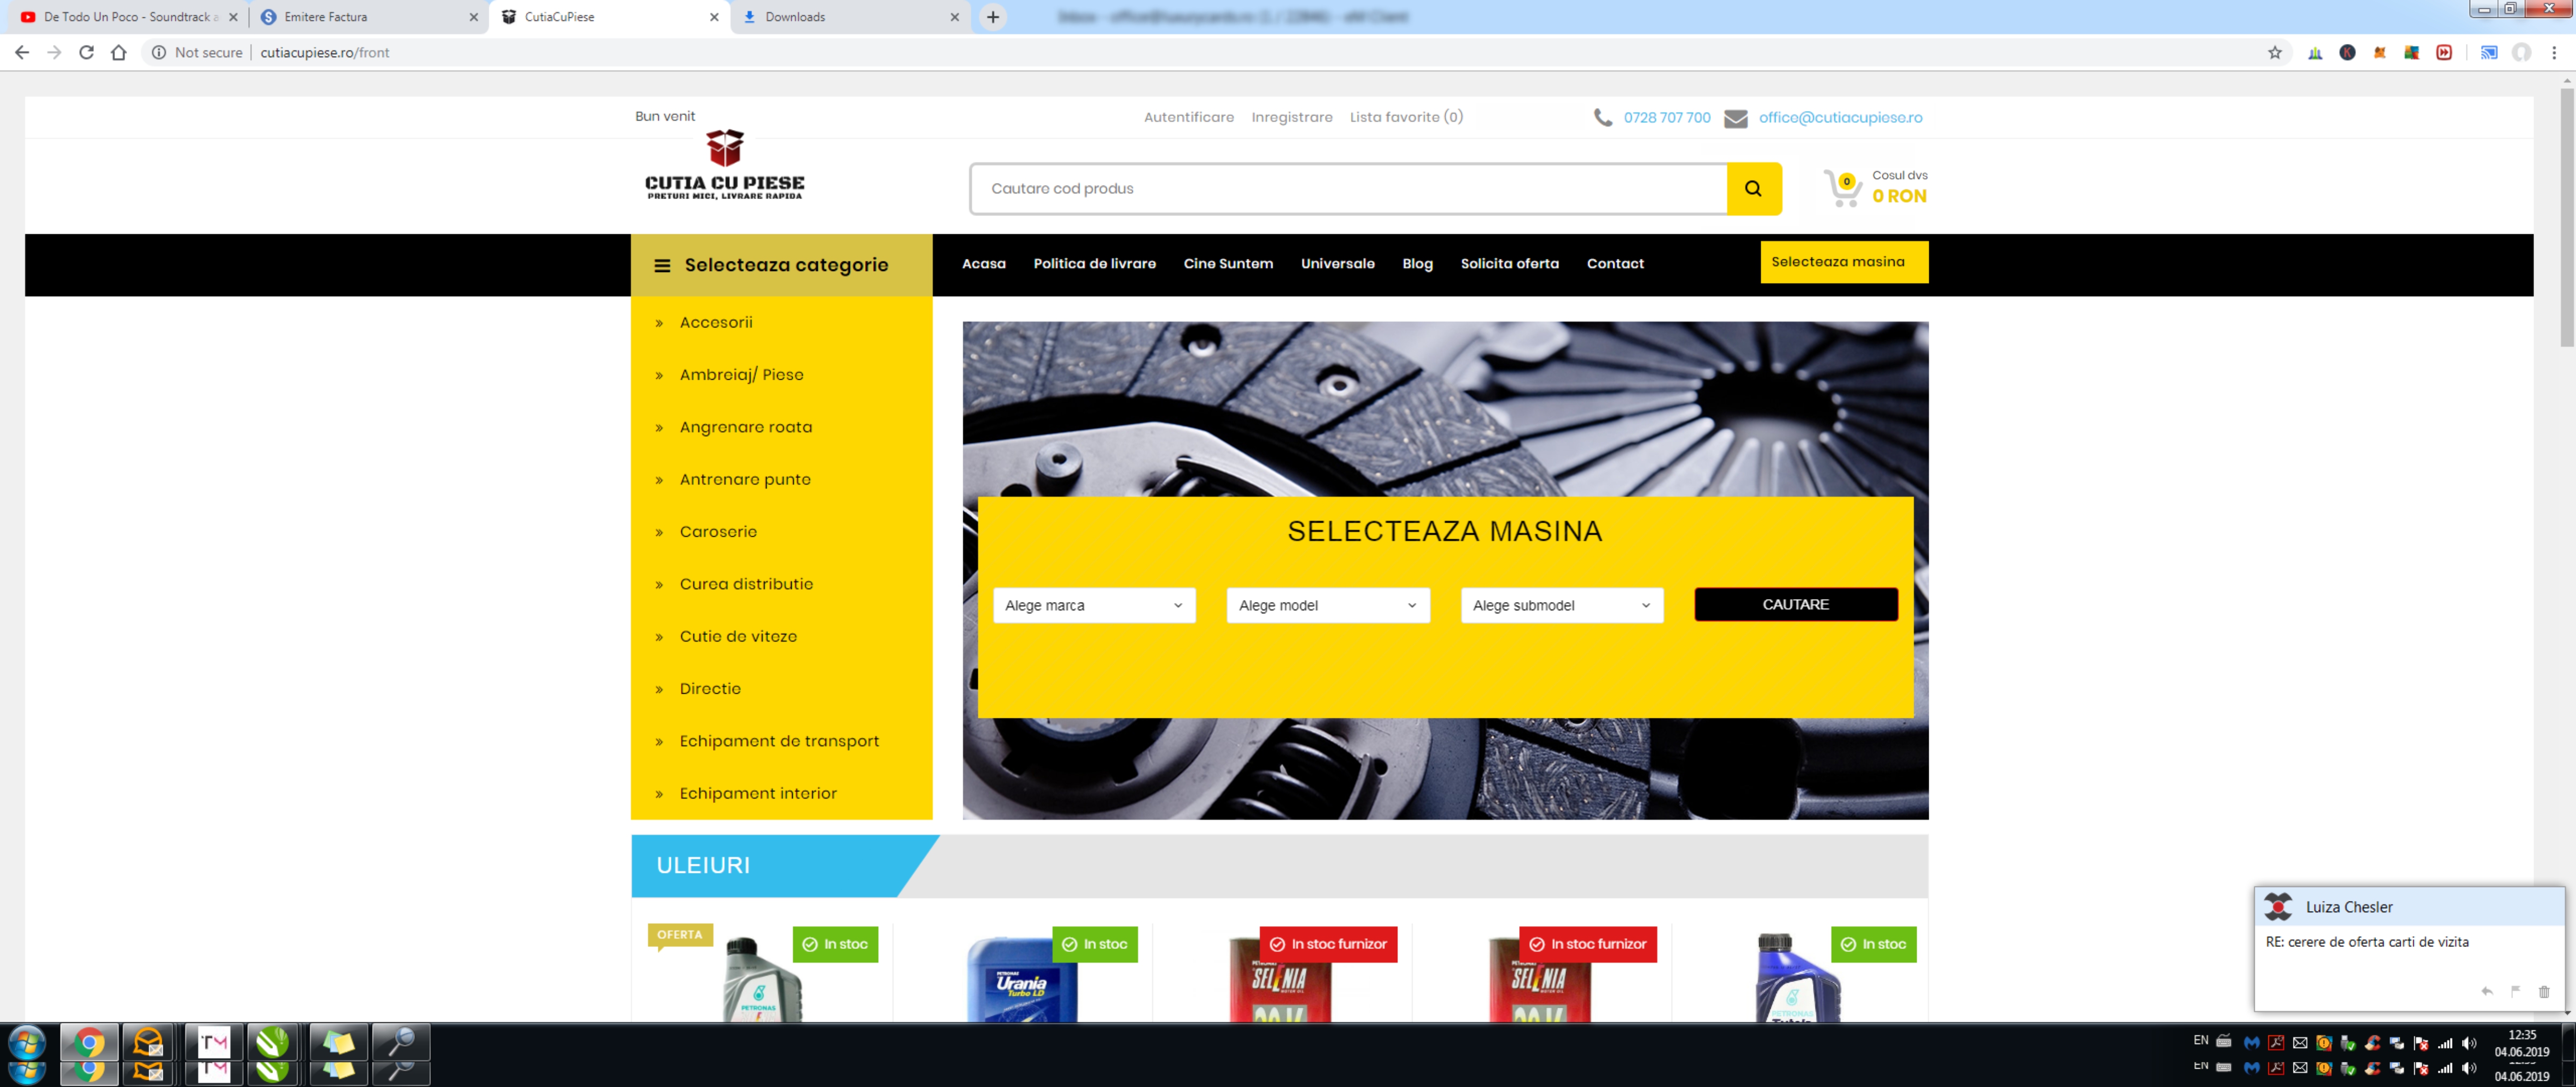Reply to Luiza Chesler notification arrow
The image size is (2576, 1087).
pos(2486,991)
